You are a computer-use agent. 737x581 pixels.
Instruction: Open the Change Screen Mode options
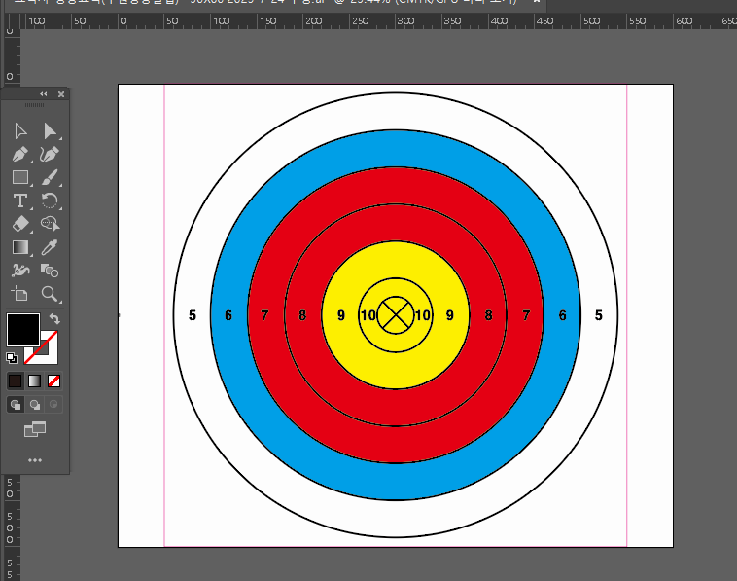pos(35,429)
